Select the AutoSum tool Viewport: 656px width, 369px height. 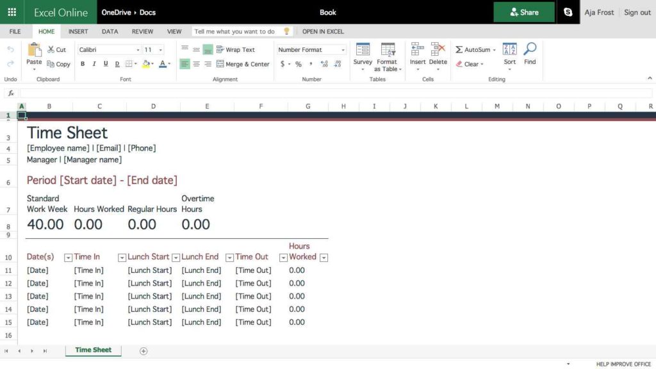[x=474, y=49]
